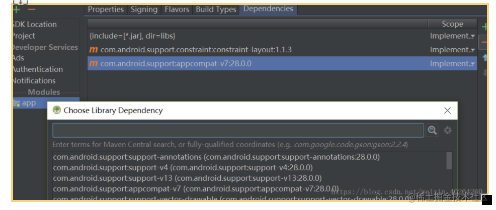This screenshot has width=496, height=210.
Task: Remove the dependency using the red minus button
Action: [483, 42]
